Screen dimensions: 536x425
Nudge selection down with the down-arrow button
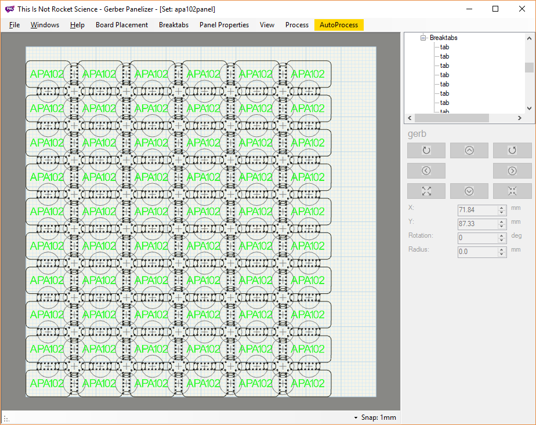coord(469,191)
